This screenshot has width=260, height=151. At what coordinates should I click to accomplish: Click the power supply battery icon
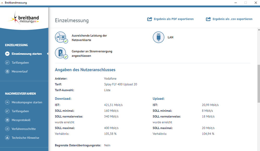point(61,53)
